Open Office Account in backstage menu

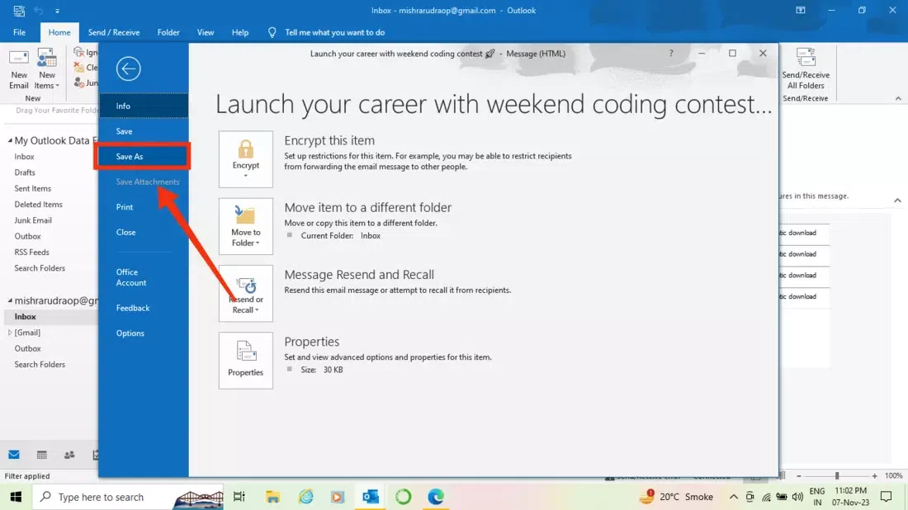pos(144,277)
